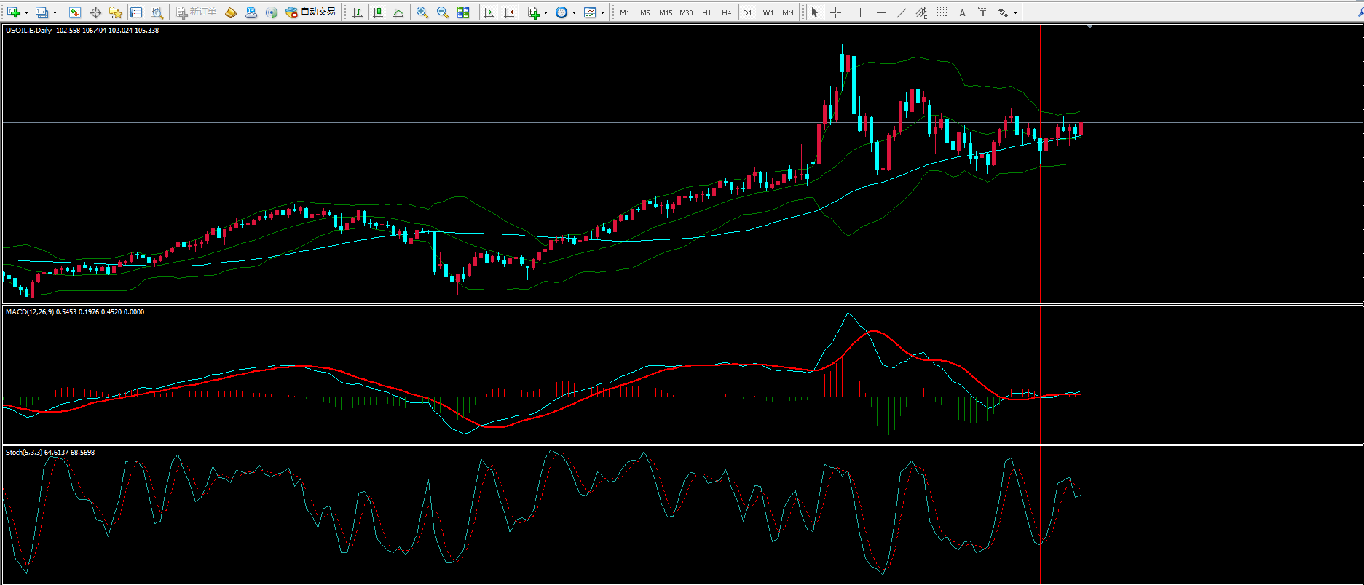Expand the arrows objects dropdown
This screenshot has height=585, width=1364.
[x=1015, y=12]
